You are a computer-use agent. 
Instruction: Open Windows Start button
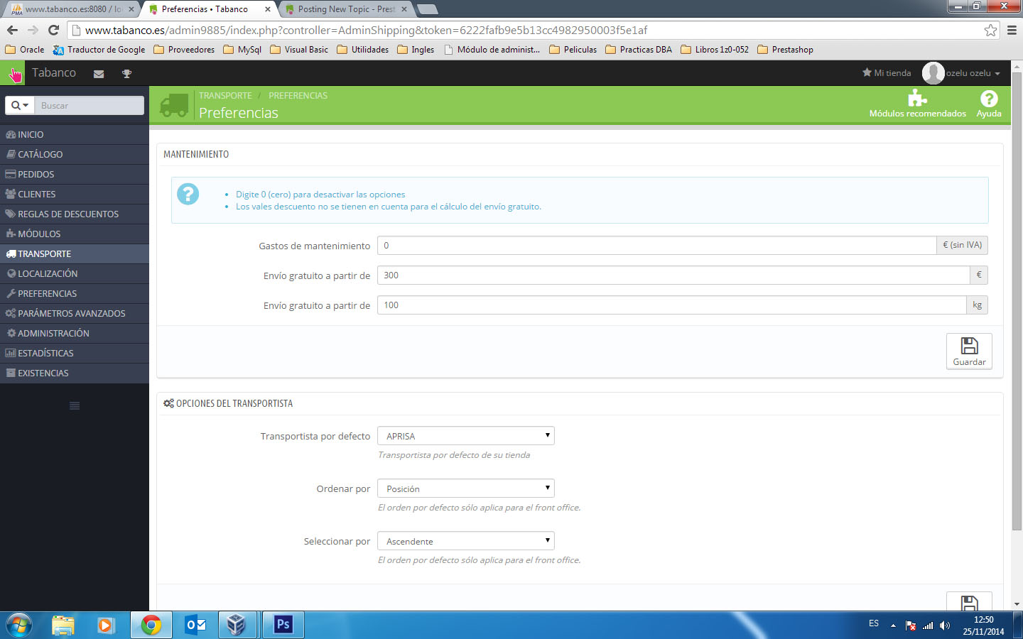tap(19, 625)
